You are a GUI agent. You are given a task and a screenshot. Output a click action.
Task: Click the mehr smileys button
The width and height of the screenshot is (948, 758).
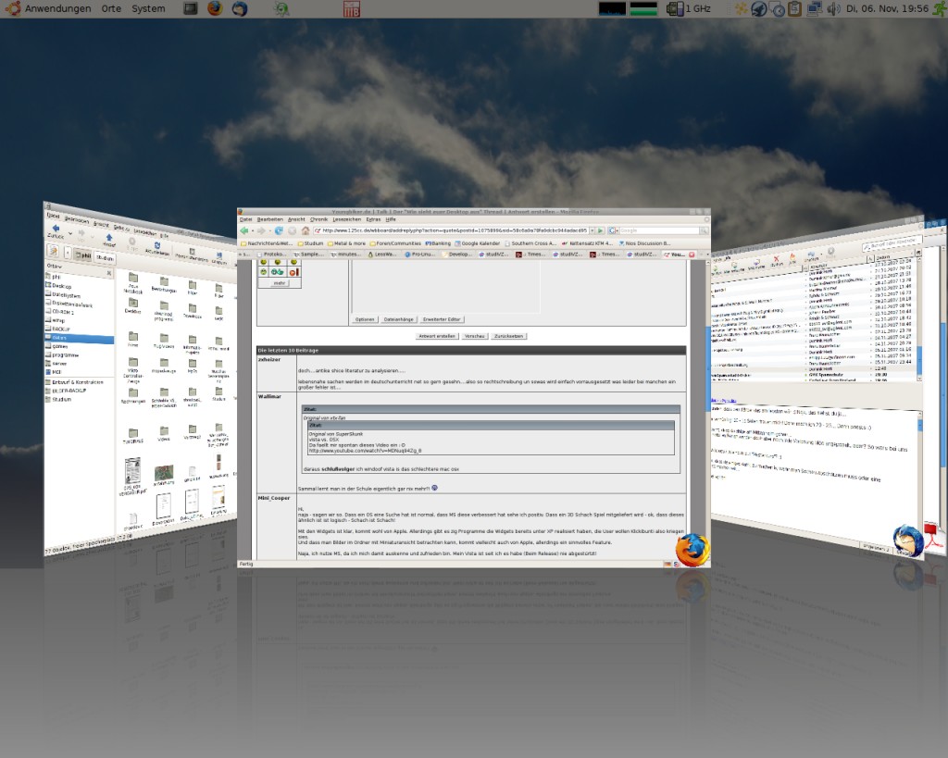point(280,283)
